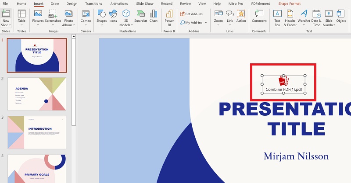
Task: Click Get Add-ins
Action: pyautogui.click(x=191, y=14)
